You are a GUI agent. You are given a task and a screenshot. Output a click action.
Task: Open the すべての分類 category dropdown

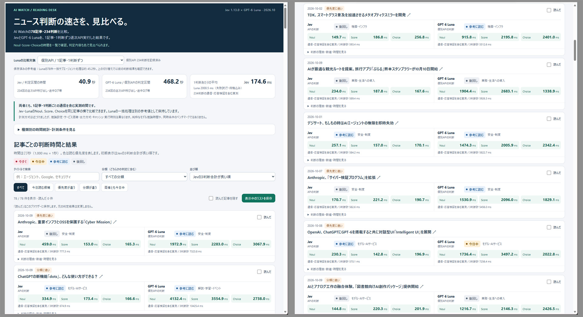[x=145, y=177]
